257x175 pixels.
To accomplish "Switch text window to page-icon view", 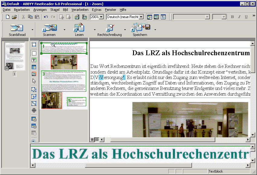I will pyautogui.click(x=97, y=139).
